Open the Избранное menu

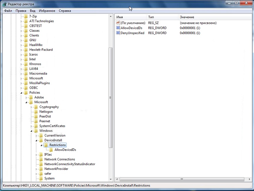[46, 11]
